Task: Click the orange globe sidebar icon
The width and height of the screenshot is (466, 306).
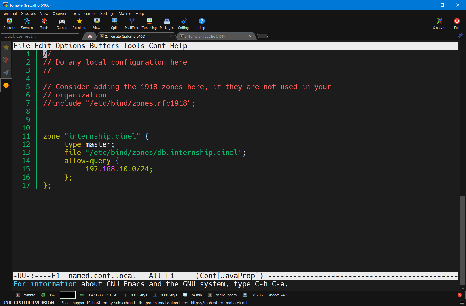Action: coord(6,85)
